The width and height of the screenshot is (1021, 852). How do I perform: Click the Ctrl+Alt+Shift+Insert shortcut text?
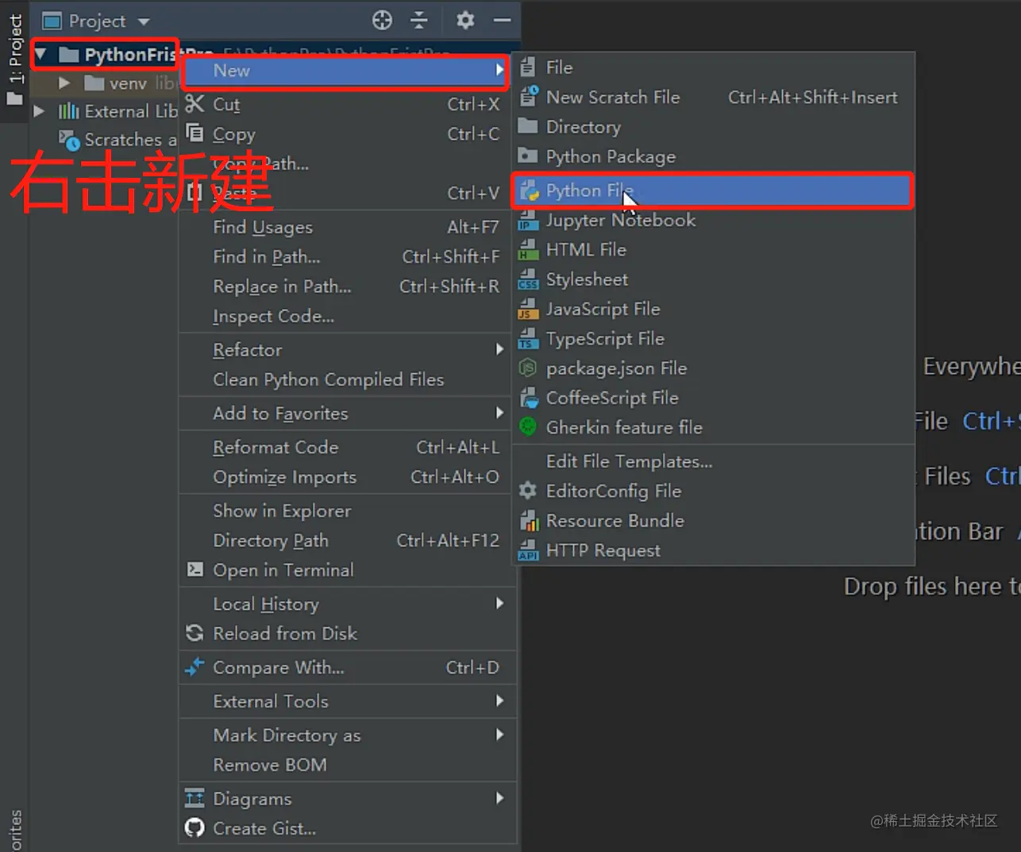coord(813,97)
